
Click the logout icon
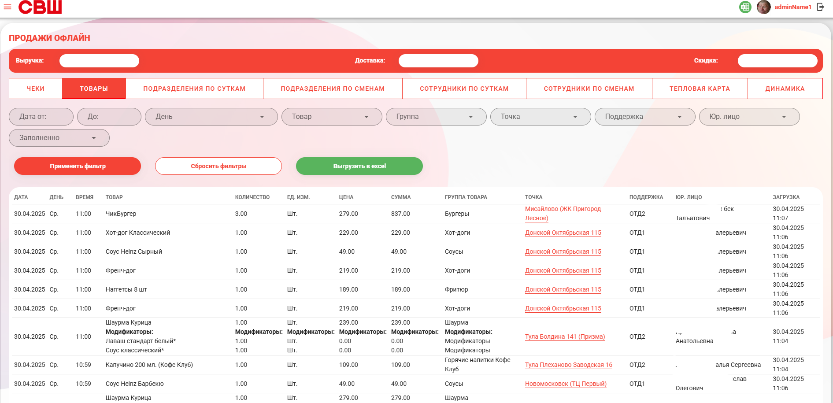pos(821,7)
